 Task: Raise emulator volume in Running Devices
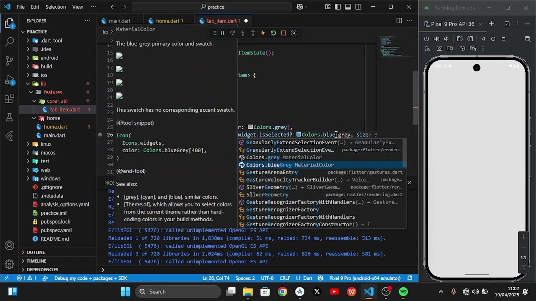(437, 39)
